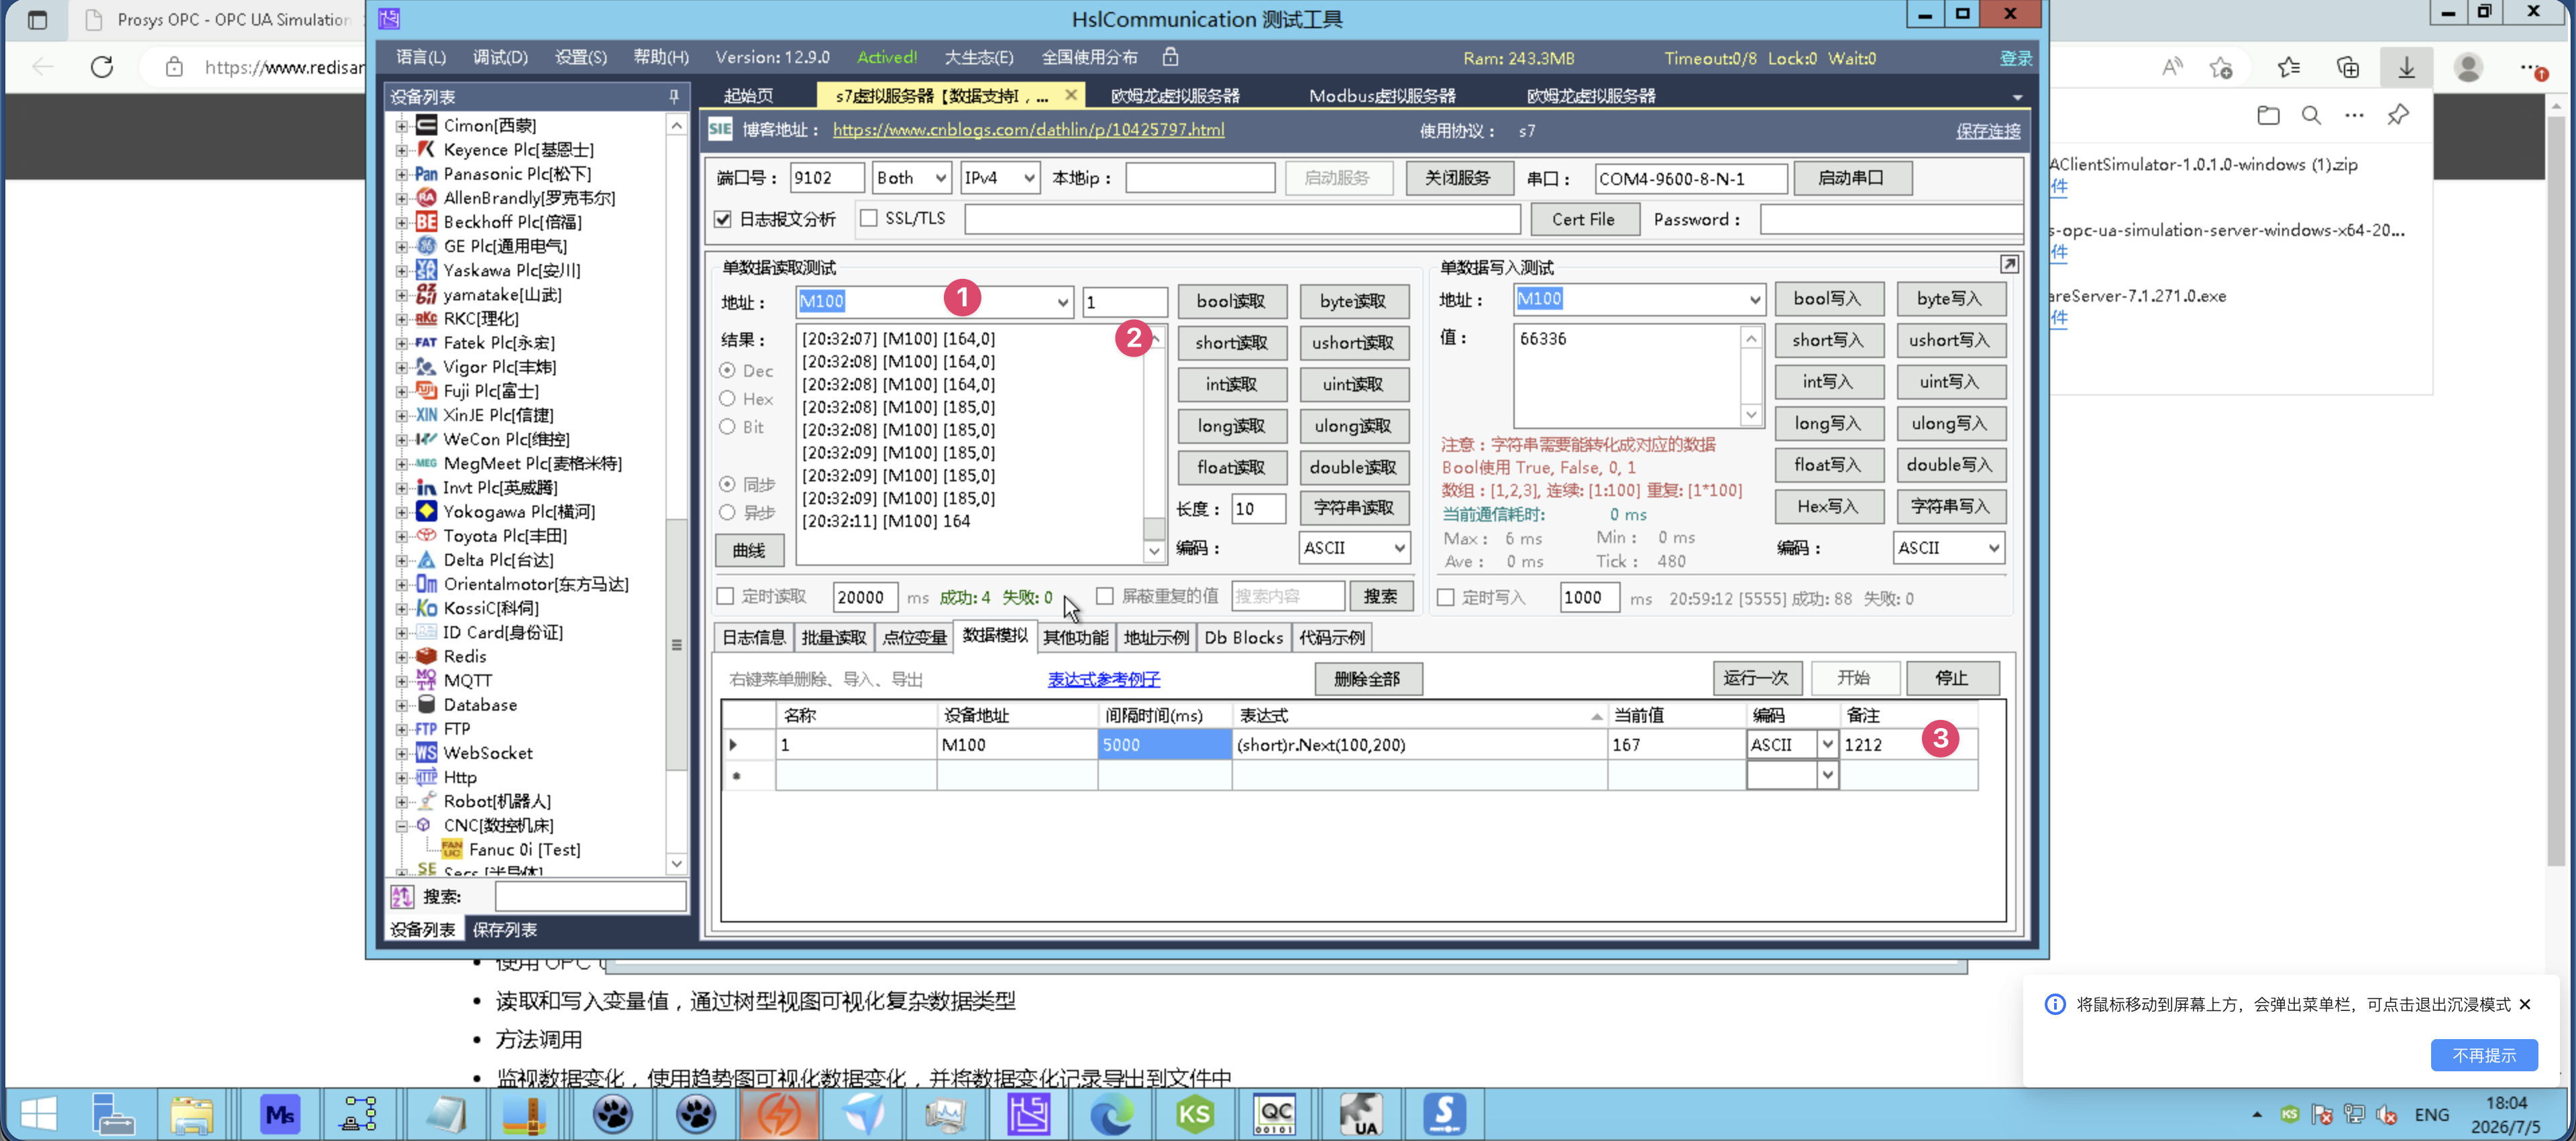2576x1141 pixels.
Task: Open the read address M100 dropdown
Action: (x=1062, y=302)
